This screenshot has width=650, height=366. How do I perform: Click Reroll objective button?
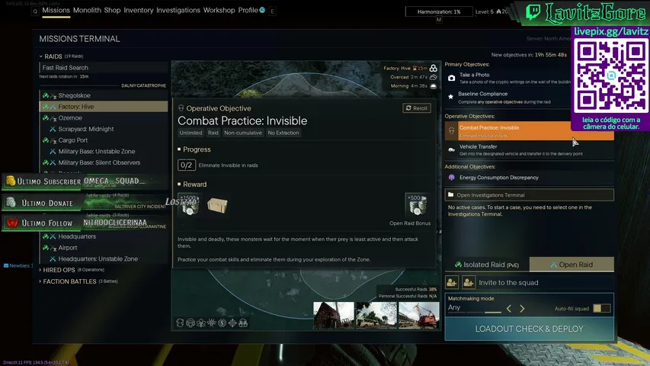(417, 108)
